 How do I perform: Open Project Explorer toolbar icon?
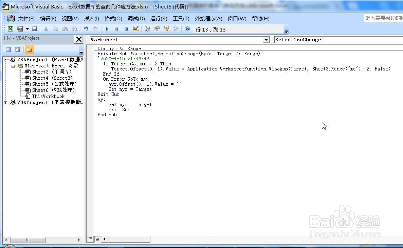pos(147,29)
